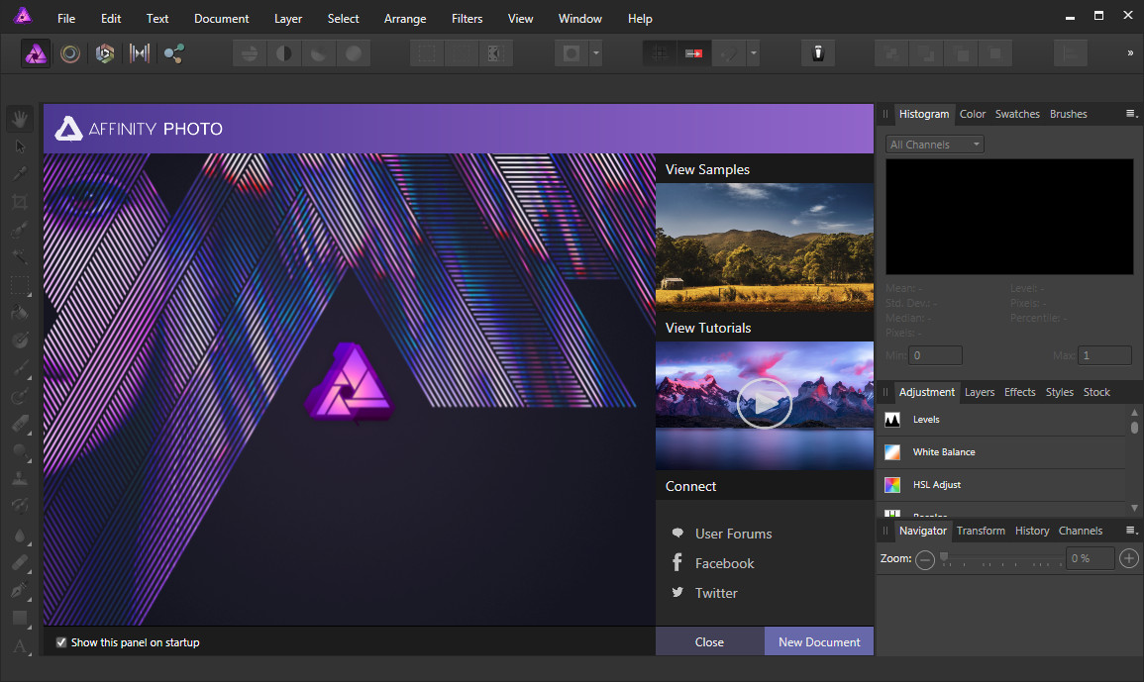Apply Auto Contrast half-circle icon
Viewport: 1144px width, 682px height.
(x=284, y=53)
